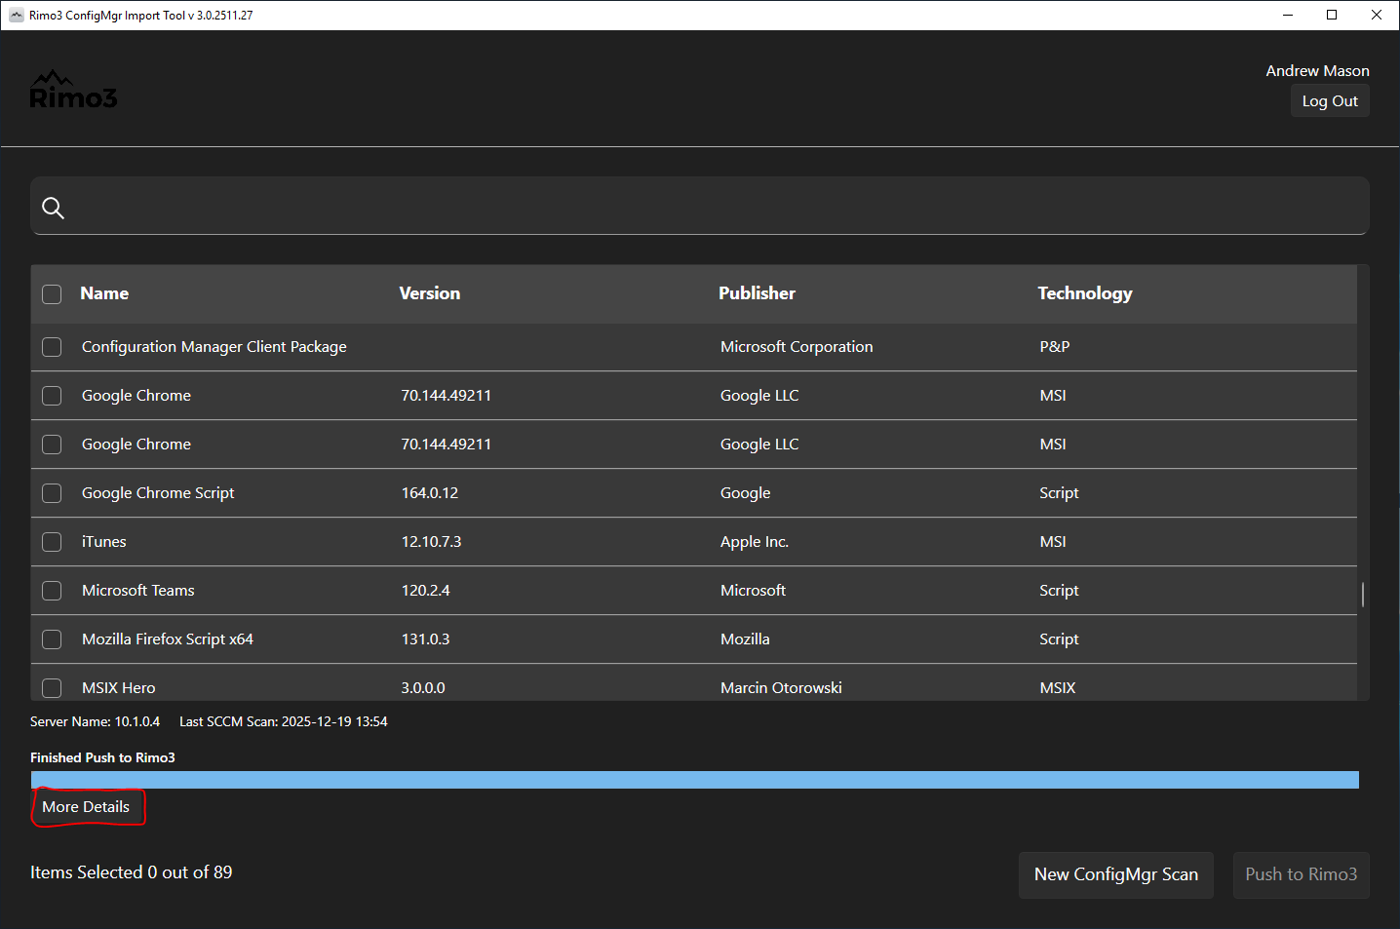The height and width of the screenshot is (929, 1400).
Task: Check the Configuration Manager Client Package box
Action: [x=52, y=347]
